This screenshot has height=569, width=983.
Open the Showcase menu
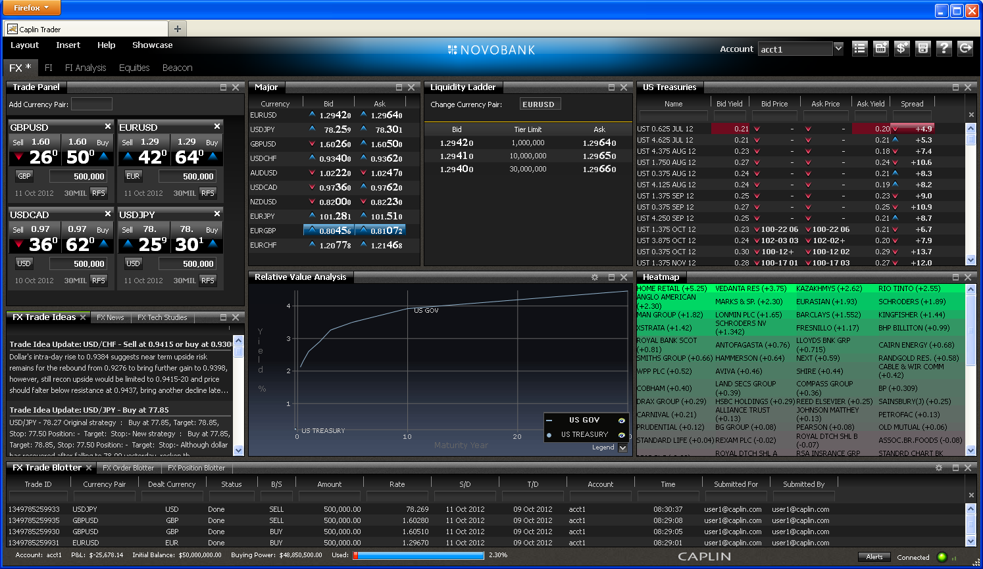(x=152, y=45)
